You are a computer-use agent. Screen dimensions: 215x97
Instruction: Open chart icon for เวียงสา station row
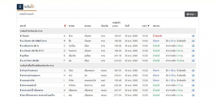pos(193,36)
